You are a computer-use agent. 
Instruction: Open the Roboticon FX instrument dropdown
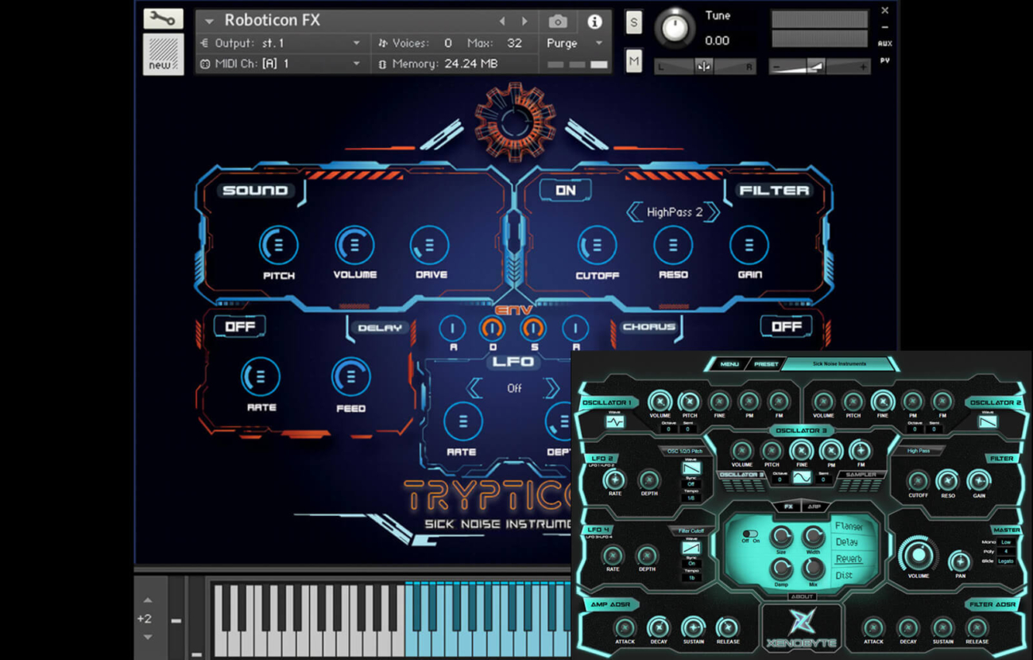(x=210, y=21)
